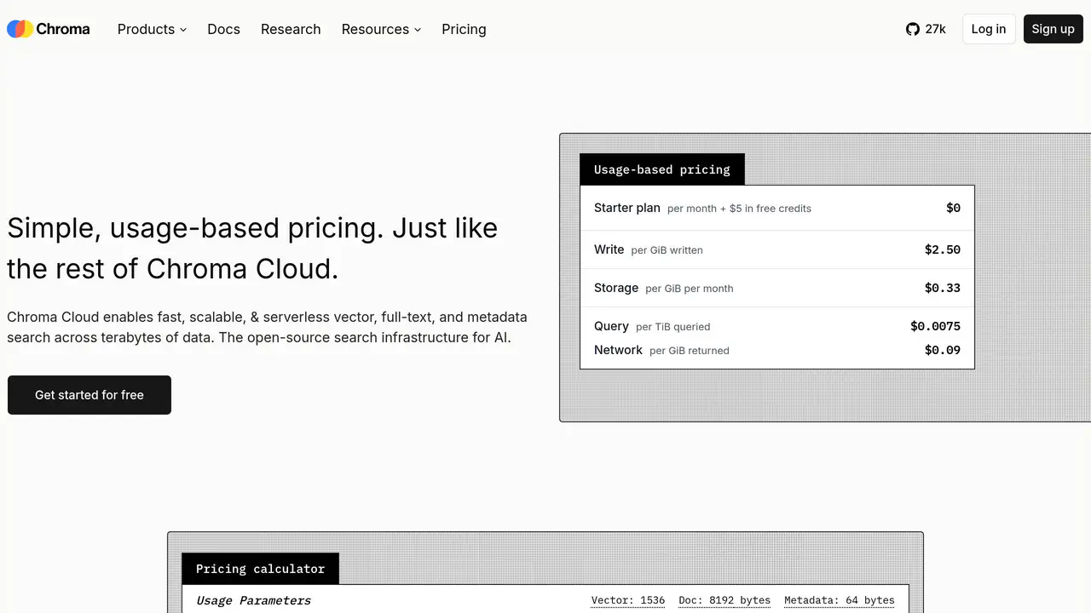Viewport: 1091px width, 613px height.
Task: Click the Usage Parameters heading
Action: tap(253, 600)
